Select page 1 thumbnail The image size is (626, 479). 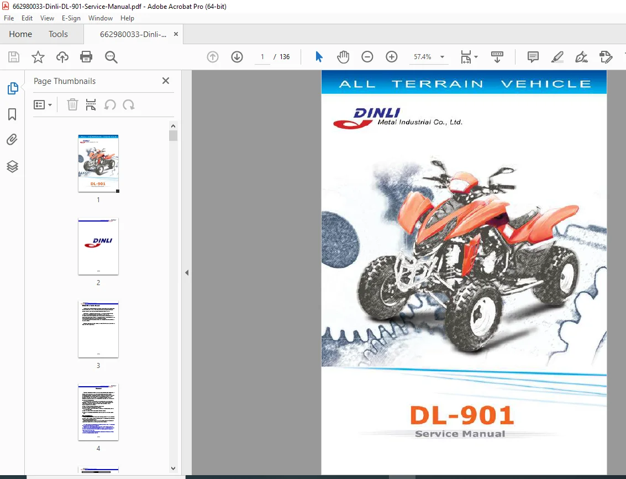click(98, 164)
